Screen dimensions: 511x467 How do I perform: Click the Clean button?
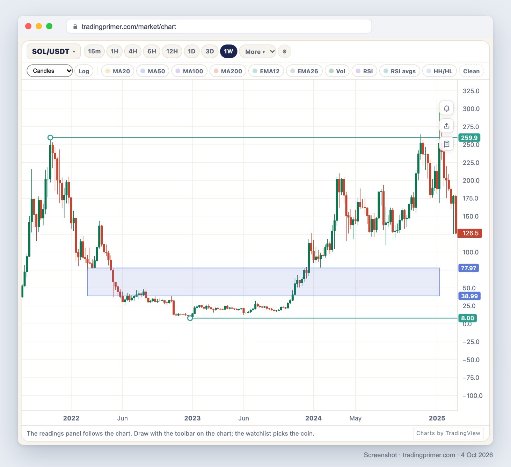click(x=472, y=71)
